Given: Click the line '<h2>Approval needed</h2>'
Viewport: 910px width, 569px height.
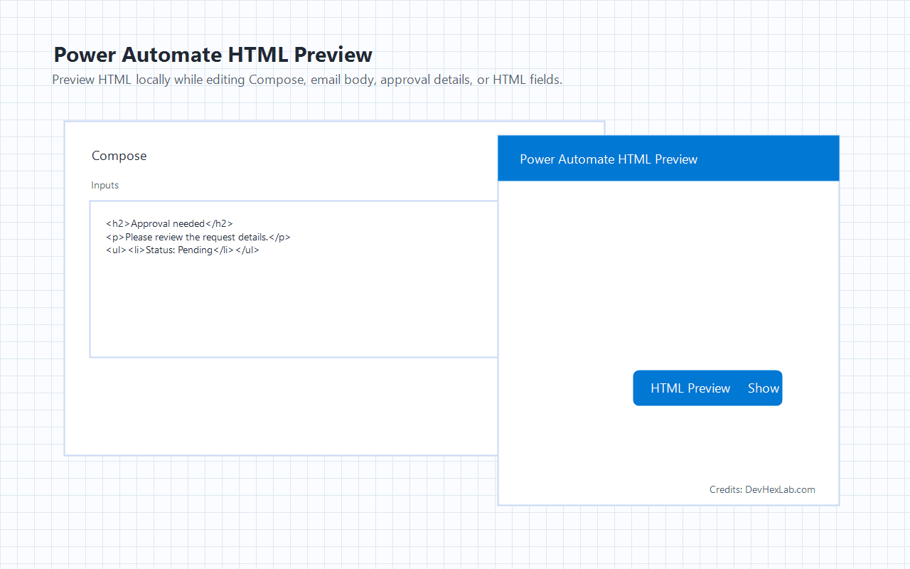Looking at the screenshot, I should 169,224.
